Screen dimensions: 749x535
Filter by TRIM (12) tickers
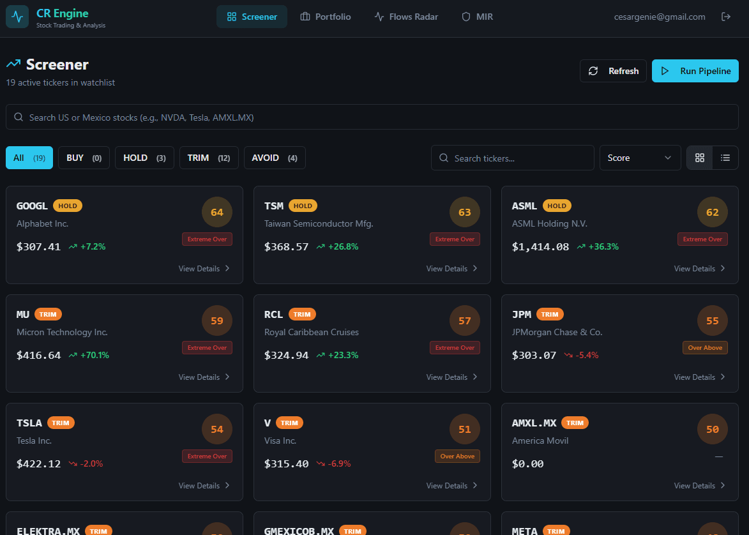[x=209, y=158]
